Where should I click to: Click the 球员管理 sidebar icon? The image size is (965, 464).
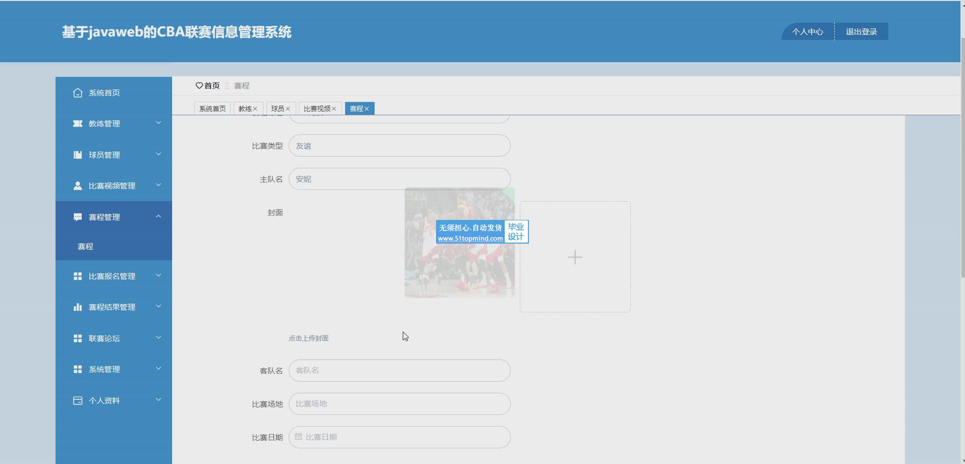pyautogui.click(x=78, y=155)
